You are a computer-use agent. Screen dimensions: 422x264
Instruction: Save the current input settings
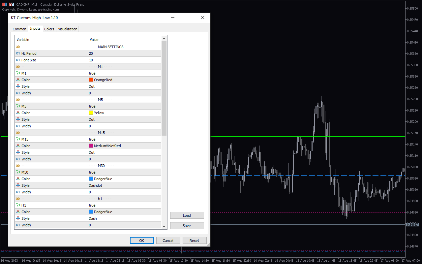(x=187, y=226)
